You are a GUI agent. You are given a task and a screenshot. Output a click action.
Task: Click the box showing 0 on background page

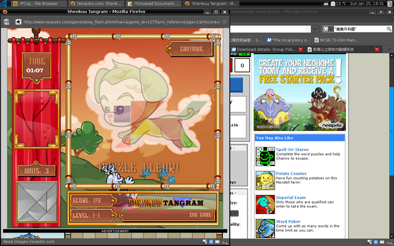242,65
